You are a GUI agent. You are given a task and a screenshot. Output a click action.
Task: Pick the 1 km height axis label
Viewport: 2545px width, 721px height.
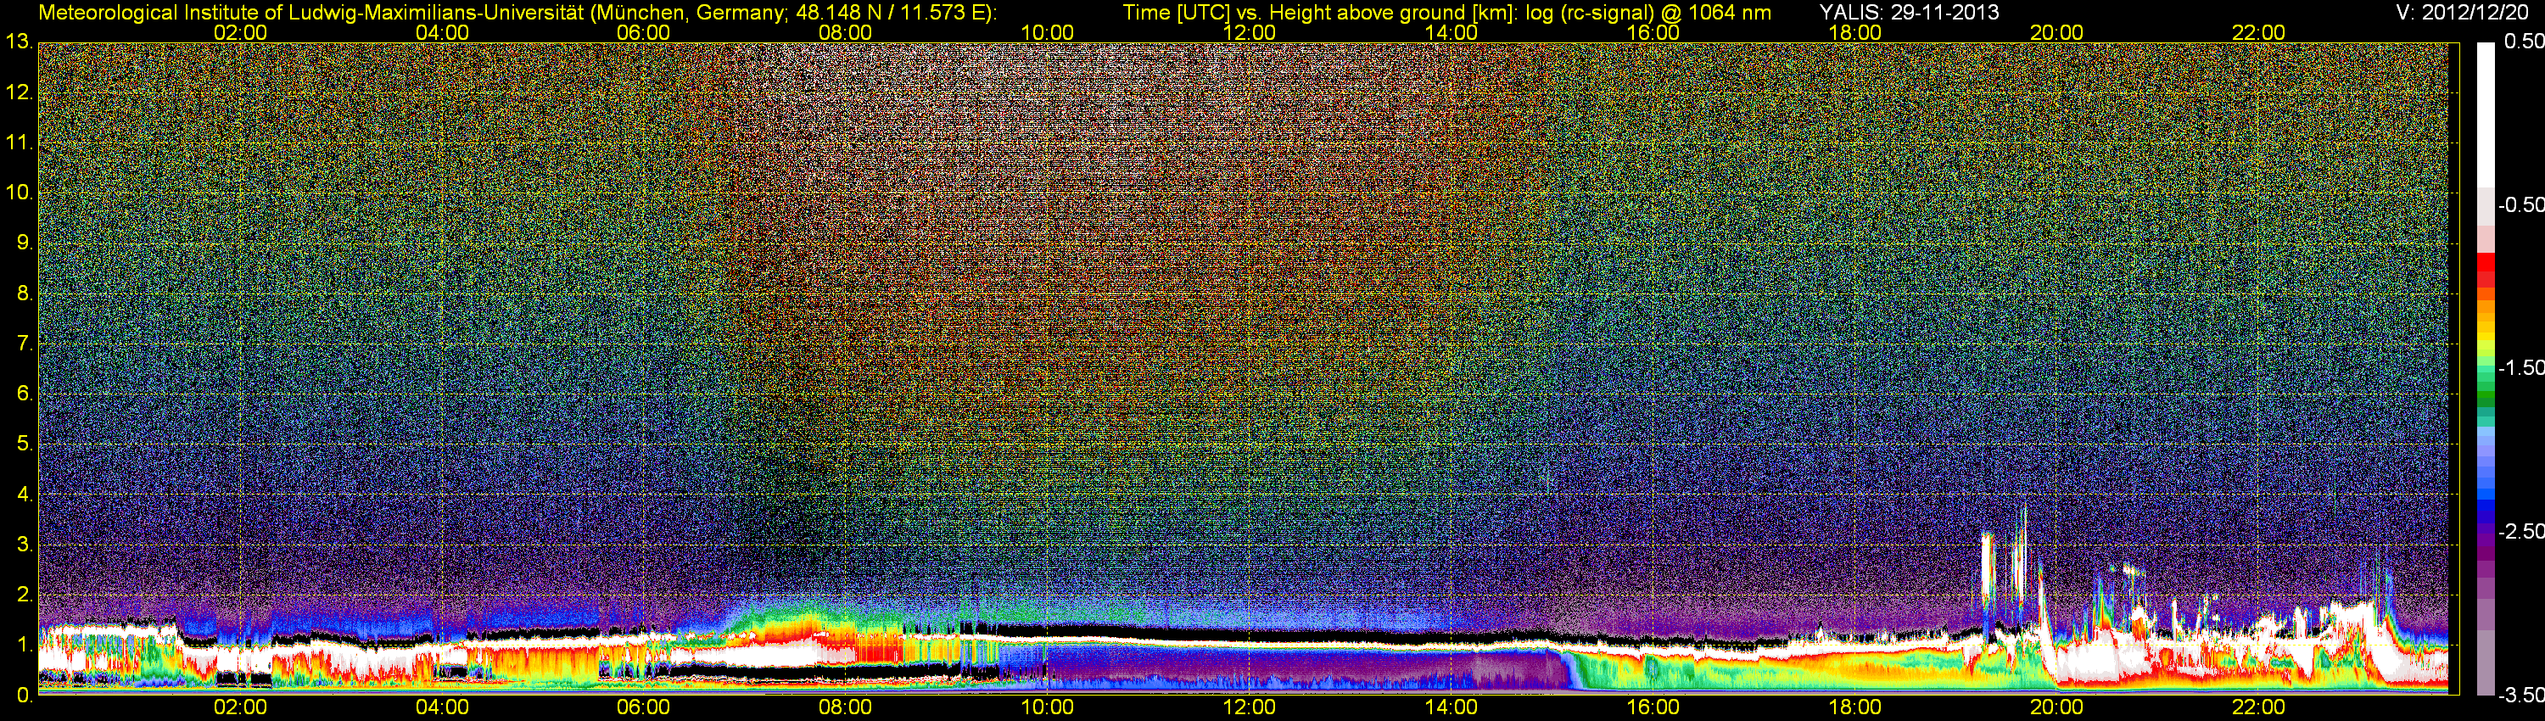(x=25, y=645)
